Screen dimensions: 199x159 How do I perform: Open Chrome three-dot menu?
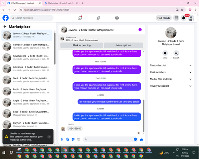[x=195, y=10]
